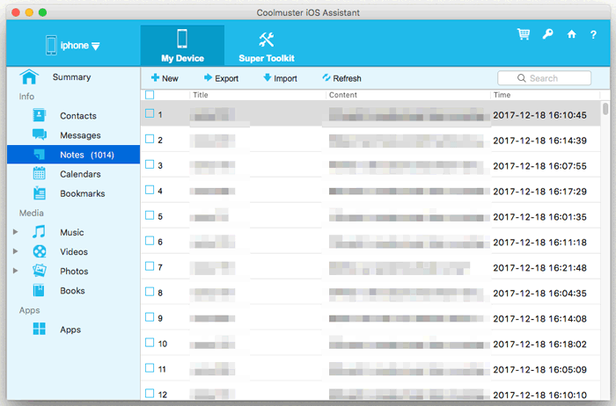Viewport: 616px width, 406px height.
Task: Check the box for note 9
Action: 150,317
